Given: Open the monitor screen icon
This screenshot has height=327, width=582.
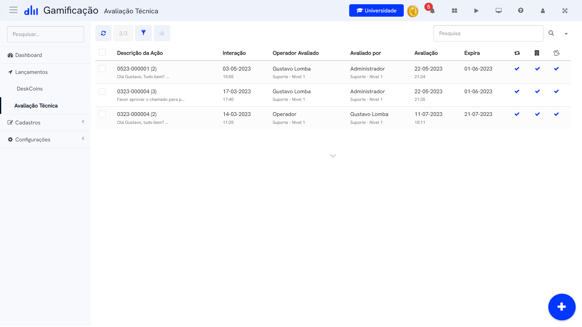Looking at the screenshot, I should coord(498,11).
